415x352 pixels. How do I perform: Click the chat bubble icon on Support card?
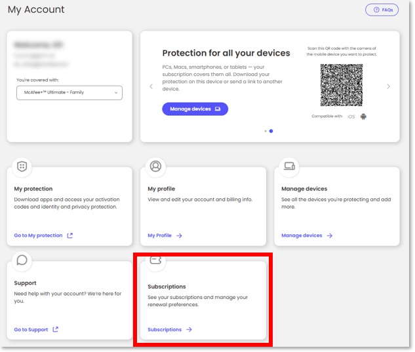coord(22,260)
